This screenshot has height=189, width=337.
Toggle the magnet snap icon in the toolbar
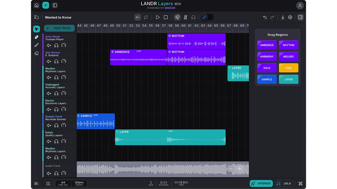click(177, 17)
